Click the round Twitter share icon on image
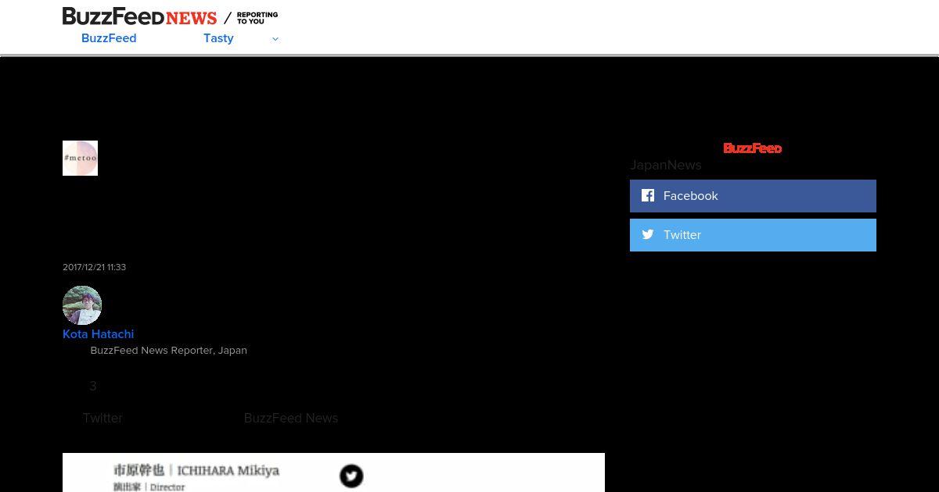This screenshot has width=939, height=492. (x=351, y=476)
